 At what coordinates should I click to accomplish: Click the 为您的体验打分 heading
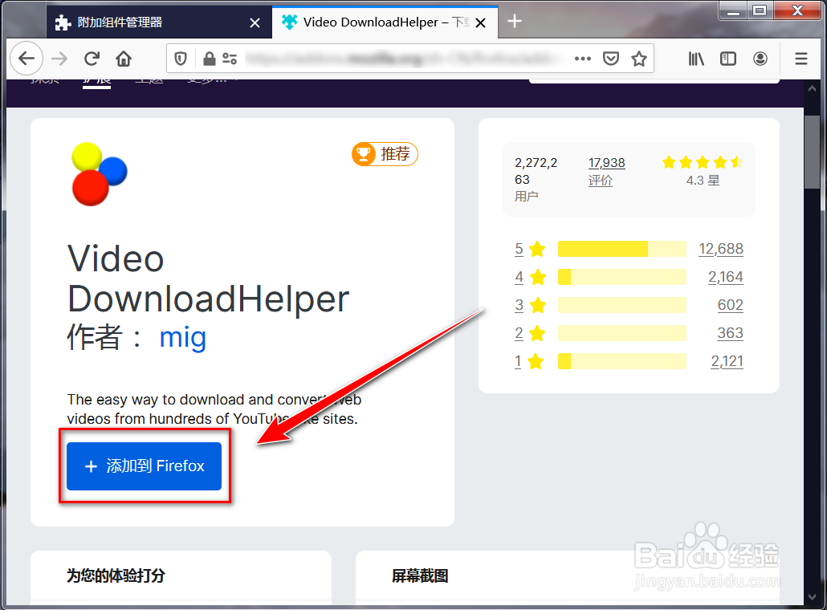pyautogui.click(x=116, y=575)
